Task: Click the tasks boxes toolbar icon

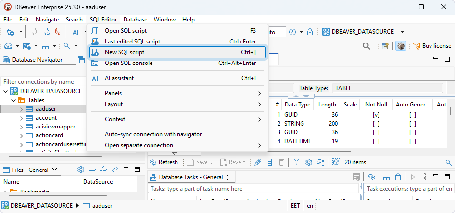Action: [45, 45]
